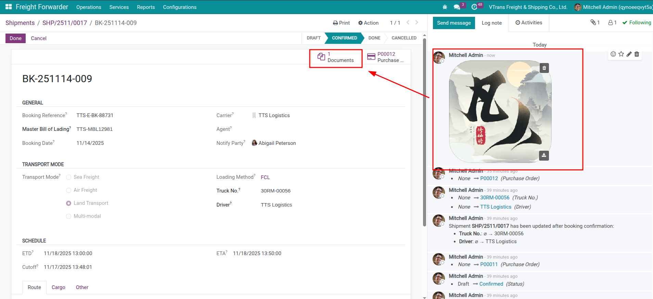Image resolution: width=653 pixels, height=299 pixels.
Task: Delete the attached image with trash icon
Action: click(x=544, y=68)
